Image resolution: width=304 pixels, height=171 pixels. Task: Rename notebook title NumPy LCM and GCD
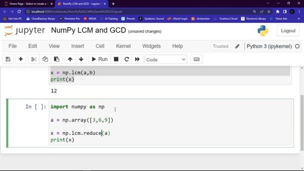[88, 30]
